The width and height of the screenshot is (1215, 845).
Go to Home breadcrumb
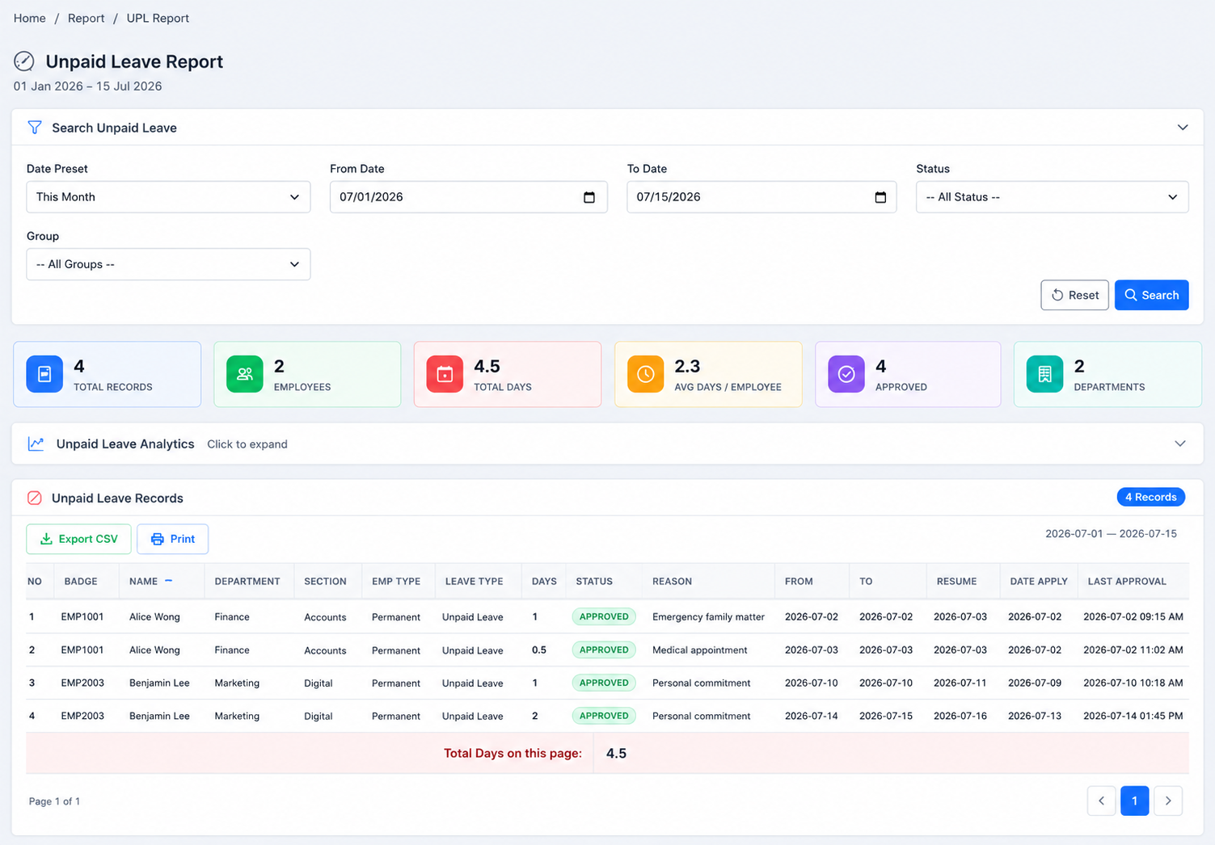[x=30, y=18]
